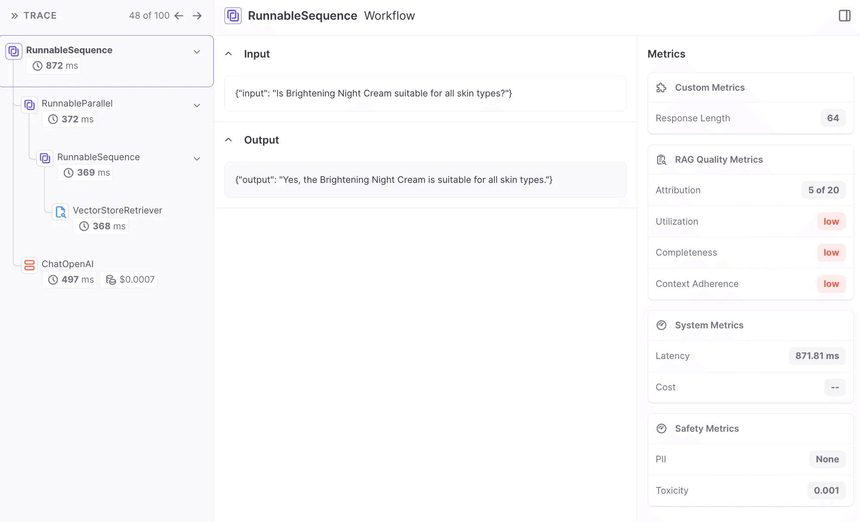This screenshot has width=860, height=522.
Task: Click the Attribution 5 of 20 badge
Action: coord(823,190)
